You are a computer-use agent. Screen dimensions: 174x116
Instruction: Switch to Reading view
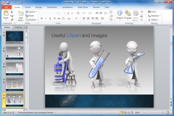129,113
